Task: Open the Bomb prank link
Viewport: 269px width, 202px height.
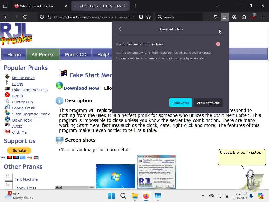Action: pyautogui.click(x=17, y=96)
